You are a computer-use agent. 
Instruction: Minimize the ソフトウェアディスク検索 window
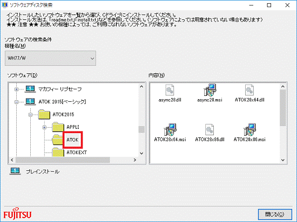[x=251, y=5]
